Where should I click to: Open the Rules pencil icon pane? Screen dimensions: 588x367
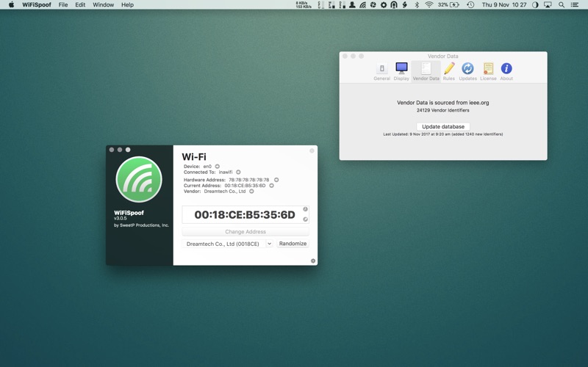point(448,71)
